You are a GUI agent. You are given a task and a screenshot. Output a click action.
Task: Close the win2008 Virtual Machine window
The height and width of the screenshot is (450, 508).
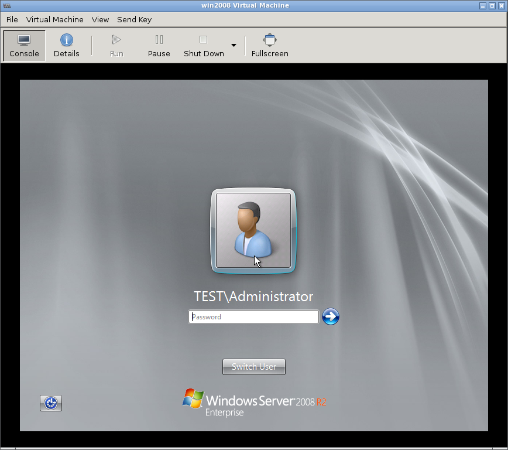point(501,5)
